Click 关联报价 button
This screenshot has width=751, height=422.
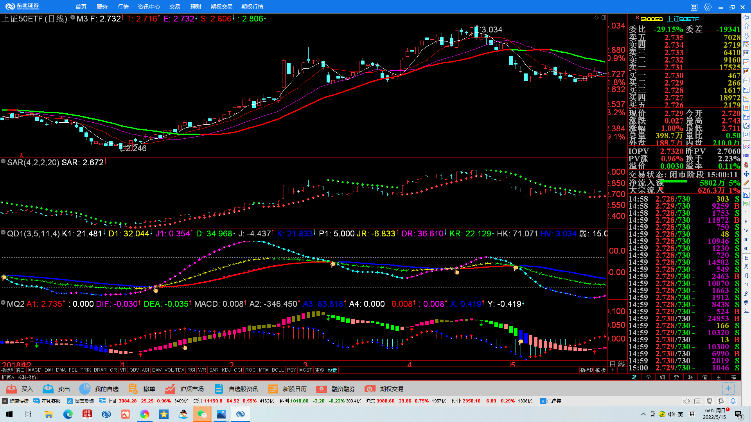27,377
